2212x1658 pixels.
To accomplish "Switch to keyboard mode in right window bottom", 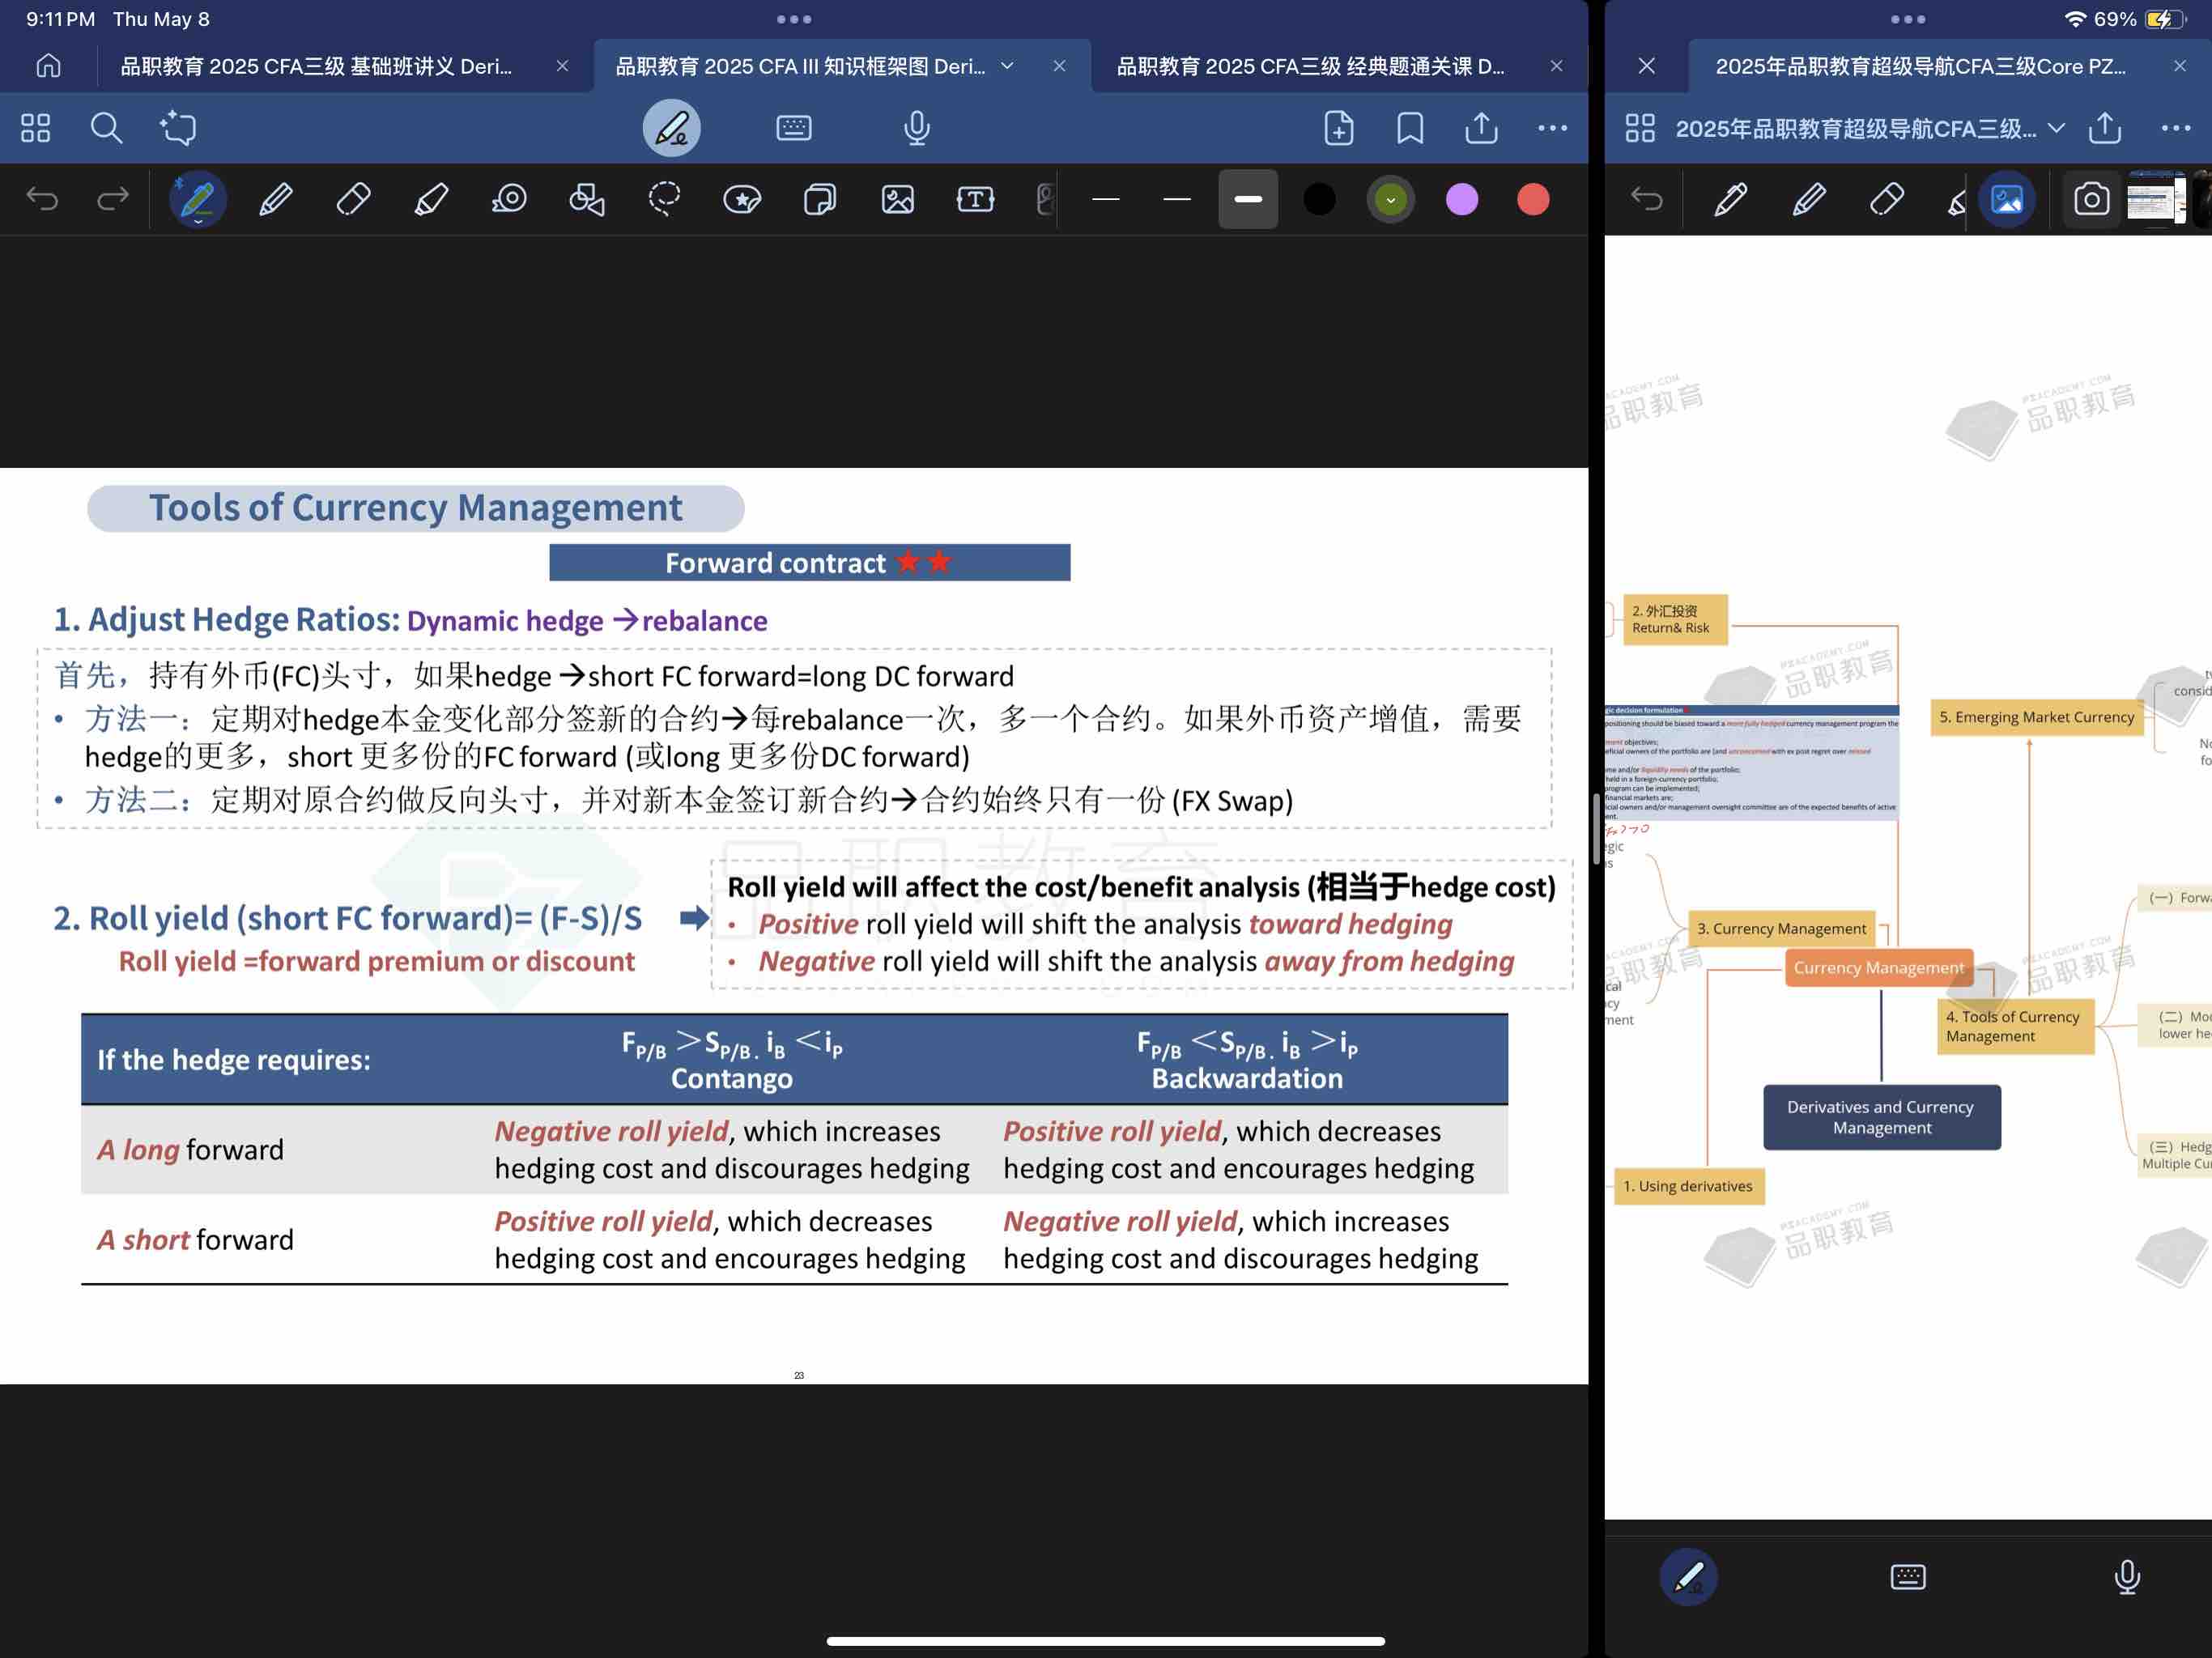I will click(x=1908, y=1577).
